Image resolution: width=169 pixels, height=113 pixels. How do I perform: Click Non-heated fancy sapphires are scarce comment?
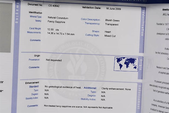coord(78,107)
